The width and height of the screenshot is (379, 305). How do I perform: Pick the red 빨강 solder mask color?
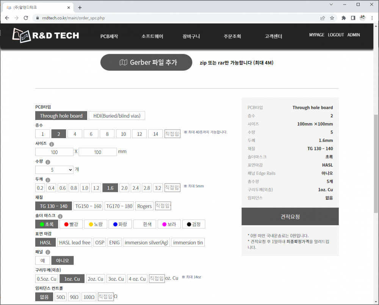pos(72,224)
